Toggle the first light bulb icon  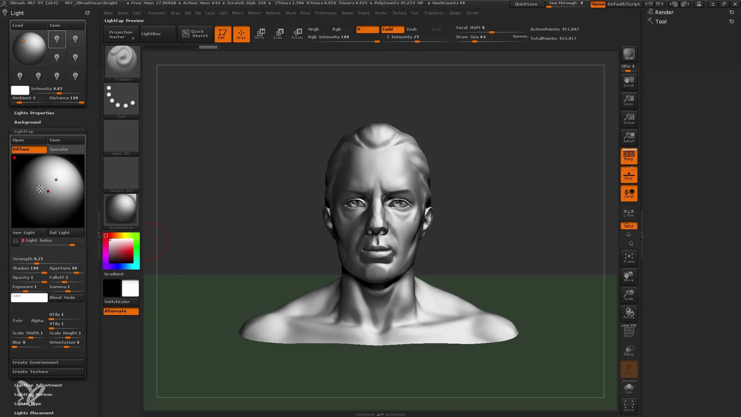click(x=57, y=39)
